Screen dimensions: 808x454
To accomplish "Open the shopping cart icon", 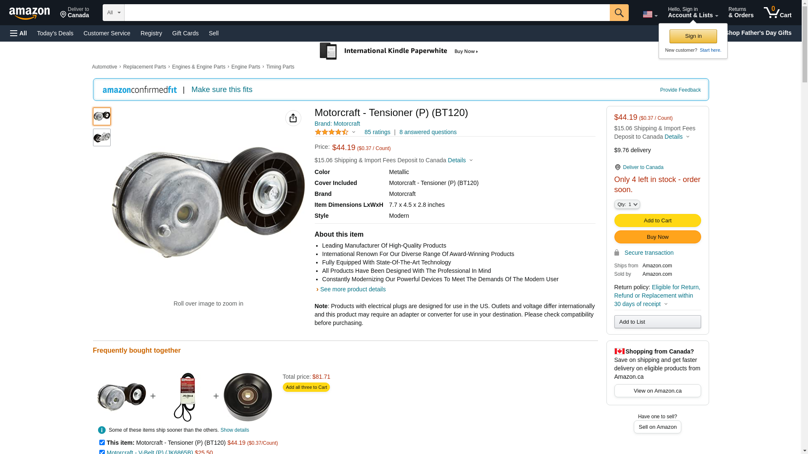I will click(x=777, y=13).
